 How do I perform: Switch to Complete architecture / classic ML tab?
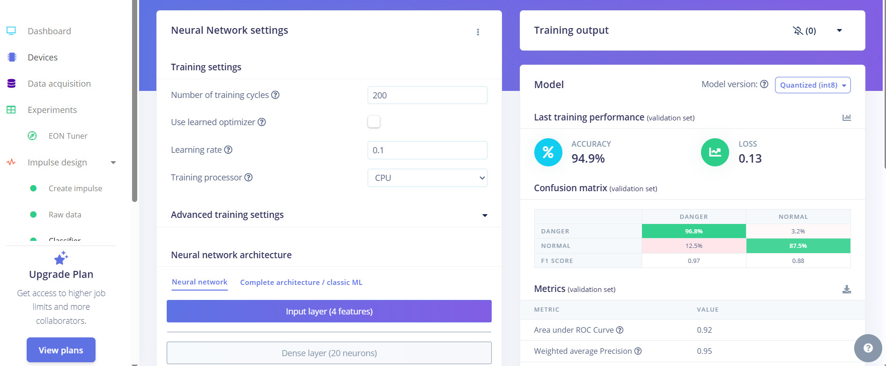[301, 283]
